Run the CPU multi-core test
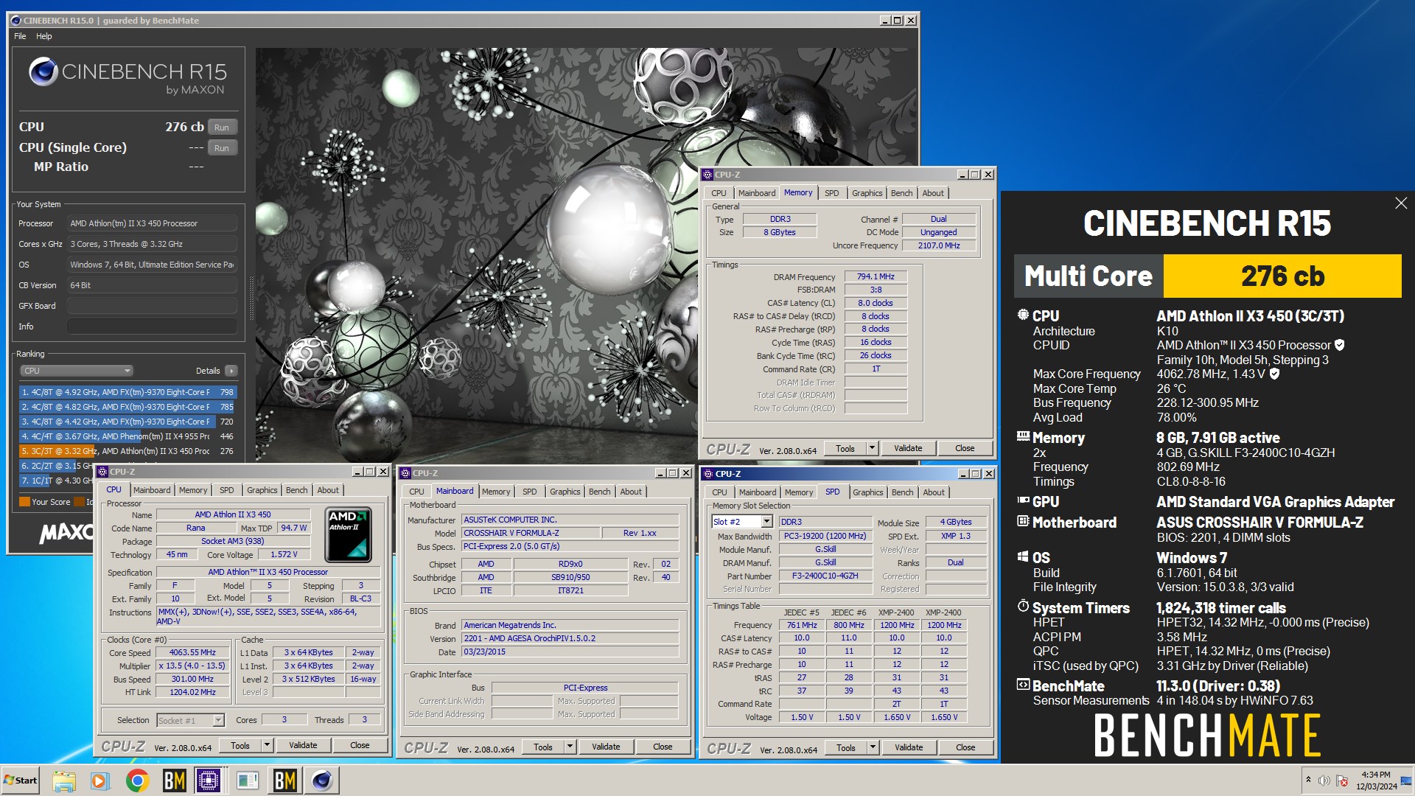This screenshot has width=1415, height=796. 222,128
